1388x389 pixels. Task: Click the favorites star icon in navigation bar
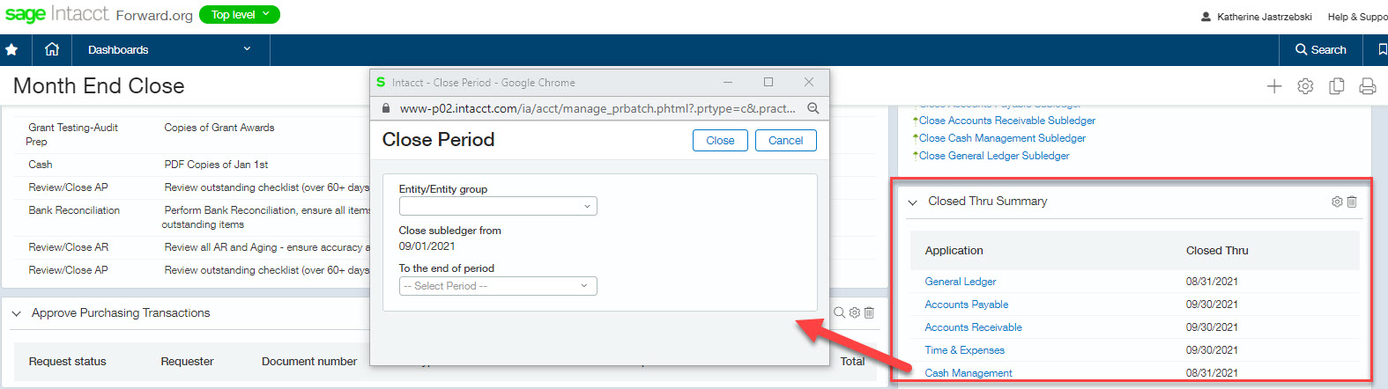point(11,50)
